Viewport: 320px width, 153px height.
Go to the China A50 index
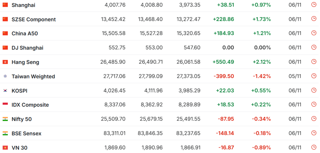(25, 34)
